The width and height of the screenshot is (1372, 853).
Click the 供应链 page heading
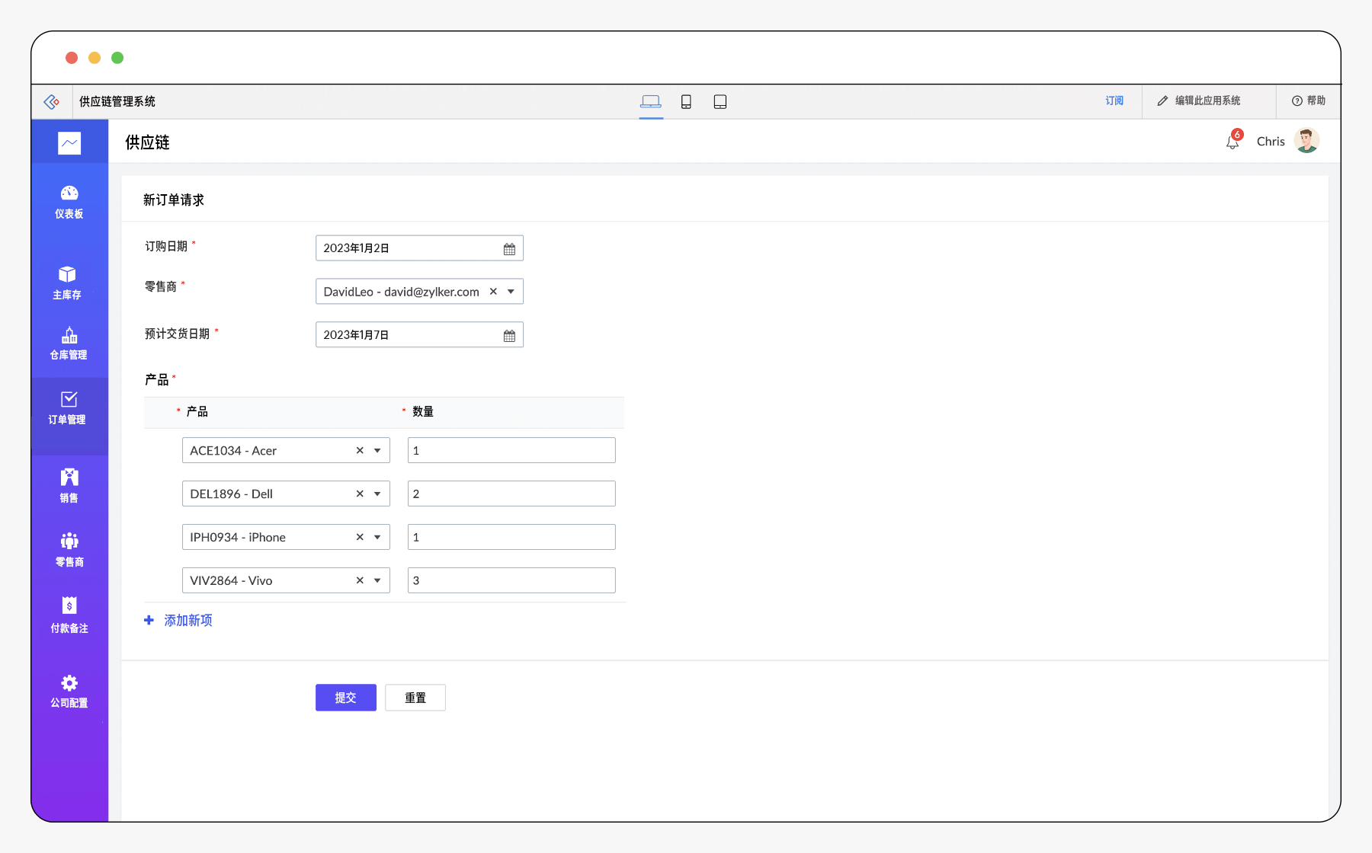click(x=147, y=142)
